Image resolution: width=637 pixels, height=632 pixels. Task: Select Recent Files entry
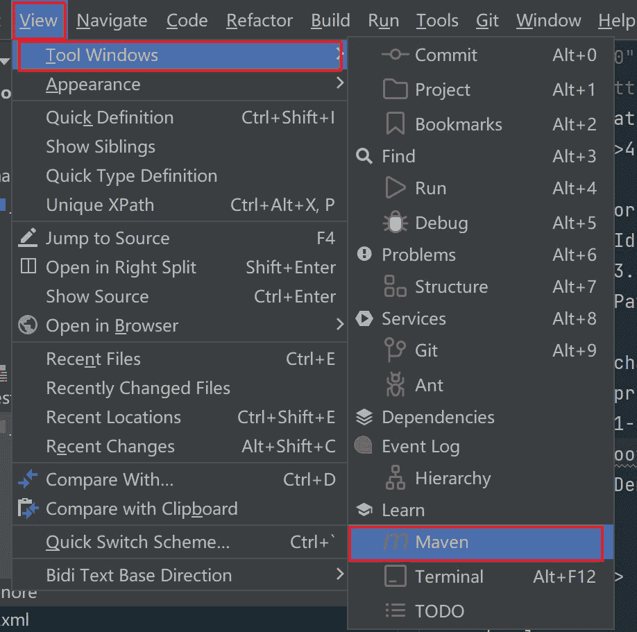click(x=93, y=359)
